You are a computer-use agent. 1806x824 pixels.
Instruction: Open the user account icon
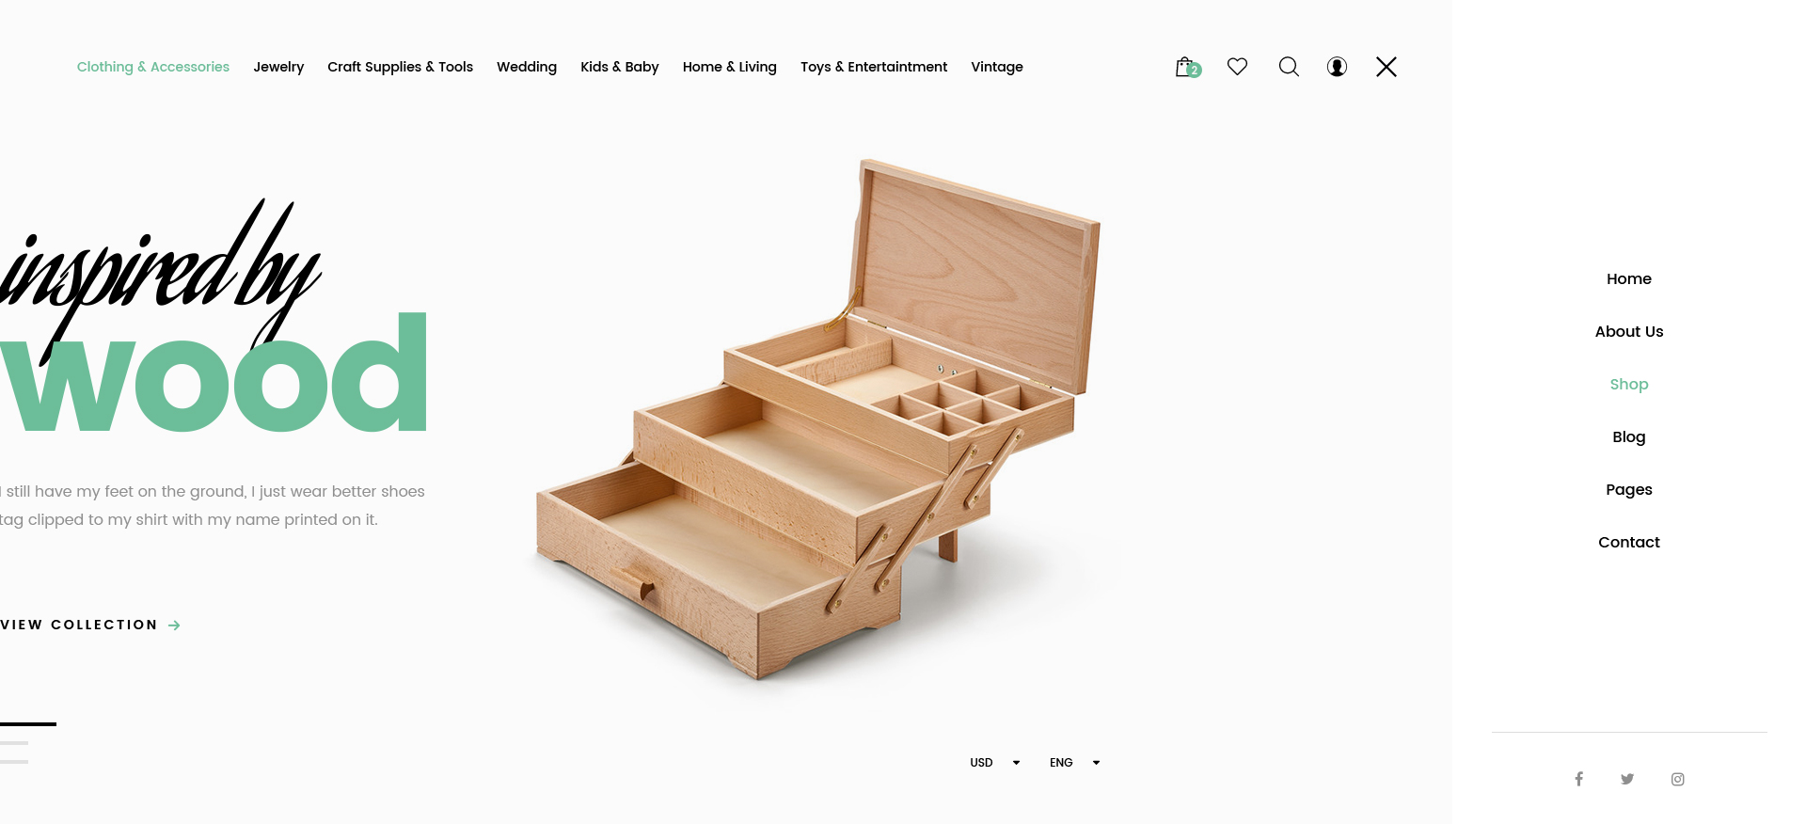[x=1337, y=67]
